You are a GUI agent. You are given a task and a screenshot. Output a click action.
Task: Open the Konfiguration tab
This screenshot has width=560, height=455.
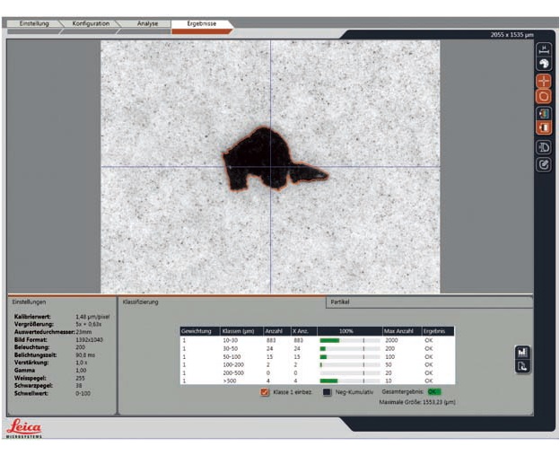tap(90, 22)
